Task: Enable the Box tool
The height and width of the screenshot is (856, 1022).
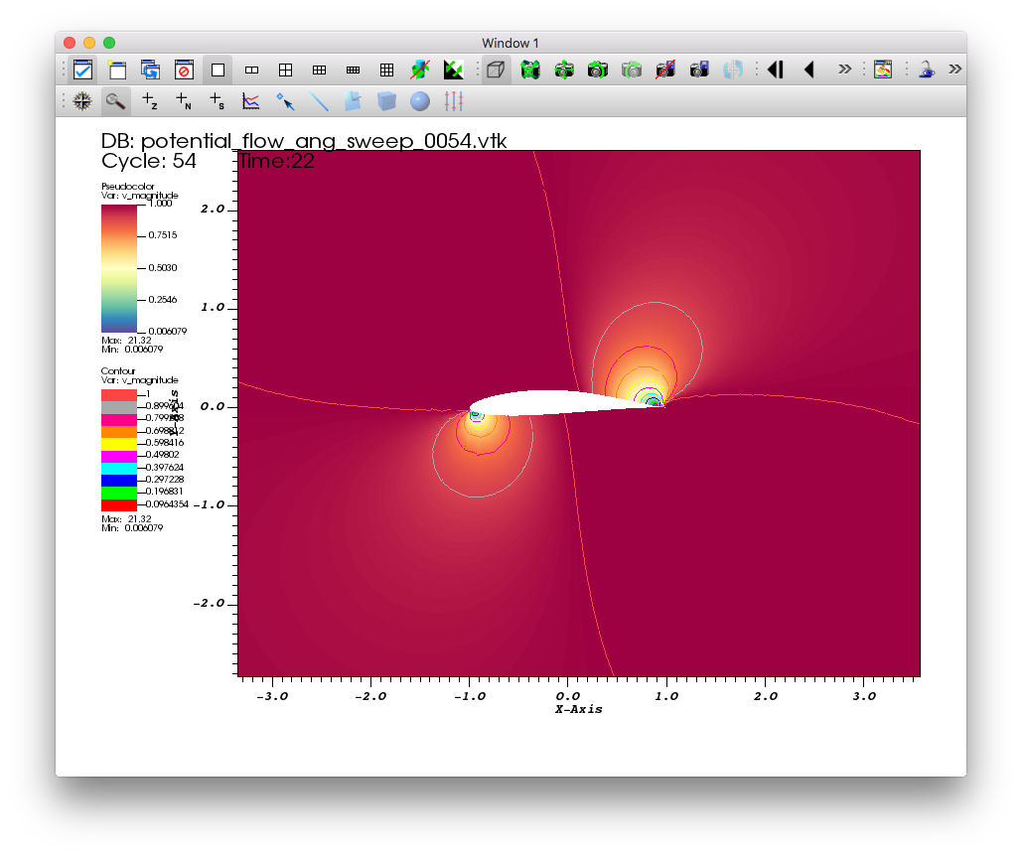Action: point(386,101)
